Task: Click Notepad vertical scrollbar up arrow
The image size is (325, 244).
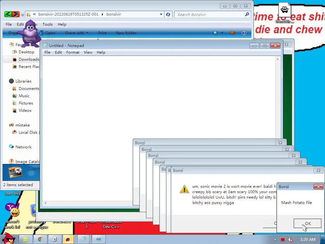Action: [278, 59]
